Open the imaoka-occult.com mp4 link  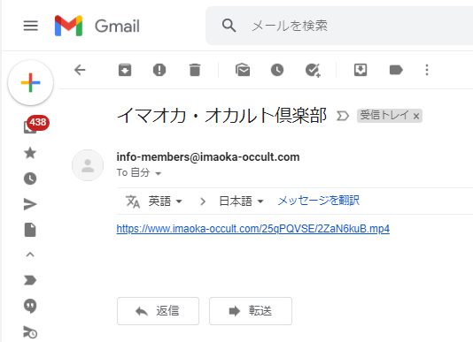252,229
